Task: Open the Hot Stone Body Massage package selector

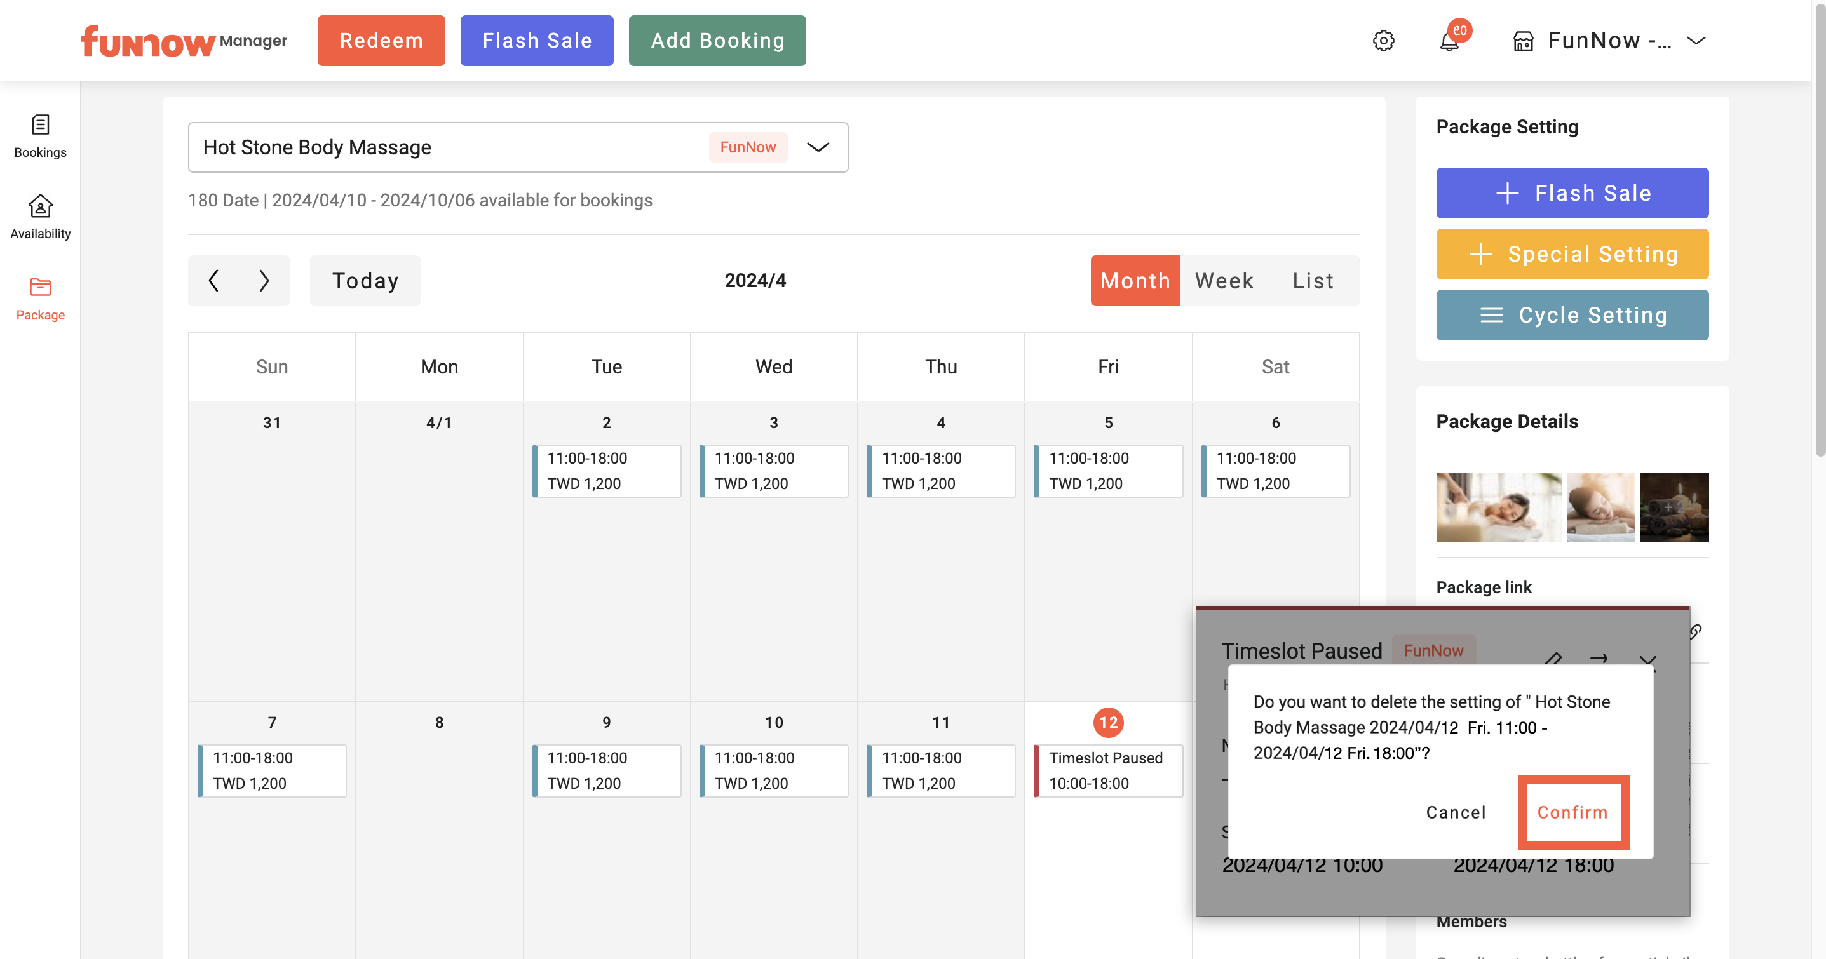Action: 518,147
